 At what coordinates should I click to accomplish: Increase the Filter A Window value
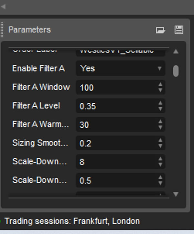pyautogui.click(x=160, y=85)
